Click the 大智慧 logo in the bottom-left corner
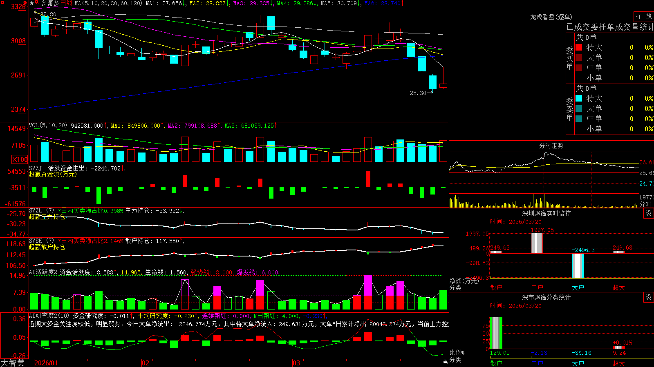 click(x=13, y=363)
